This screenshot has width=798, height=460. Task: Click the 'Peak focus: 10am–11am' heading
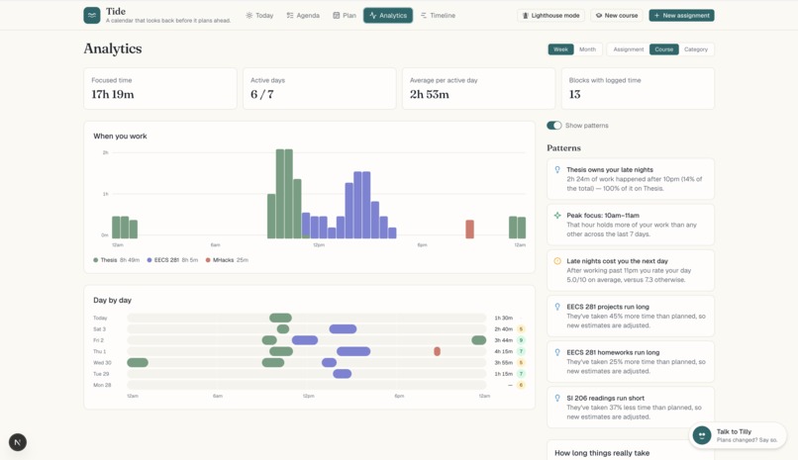(603, 216)
